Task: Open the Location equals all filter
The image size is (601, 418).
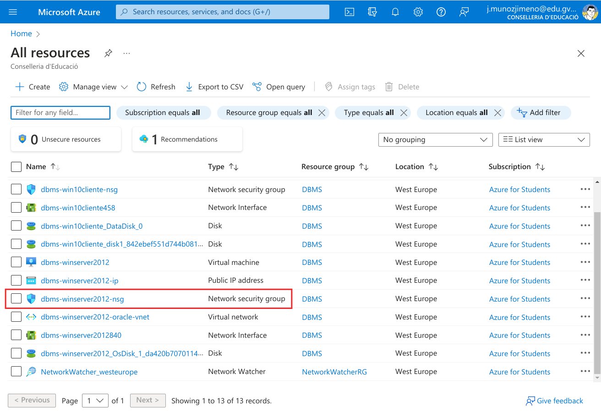Action: point(457,112)
